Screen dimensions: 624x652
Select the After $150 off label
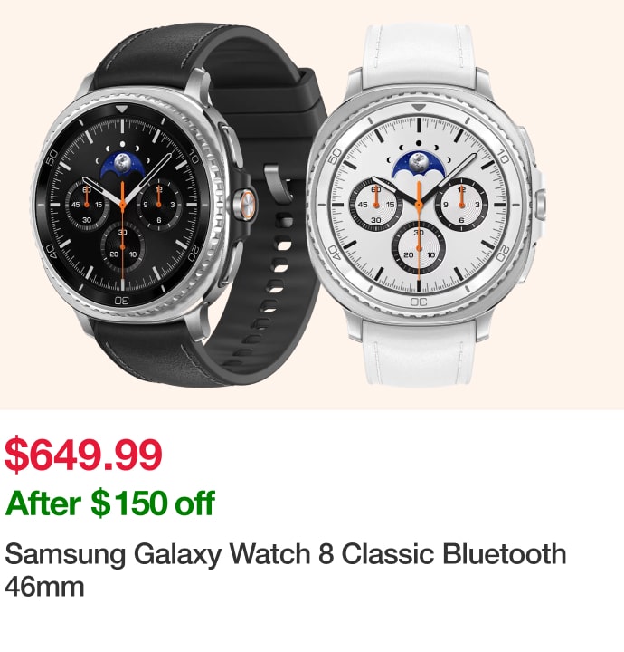click(x=110, y=503)
